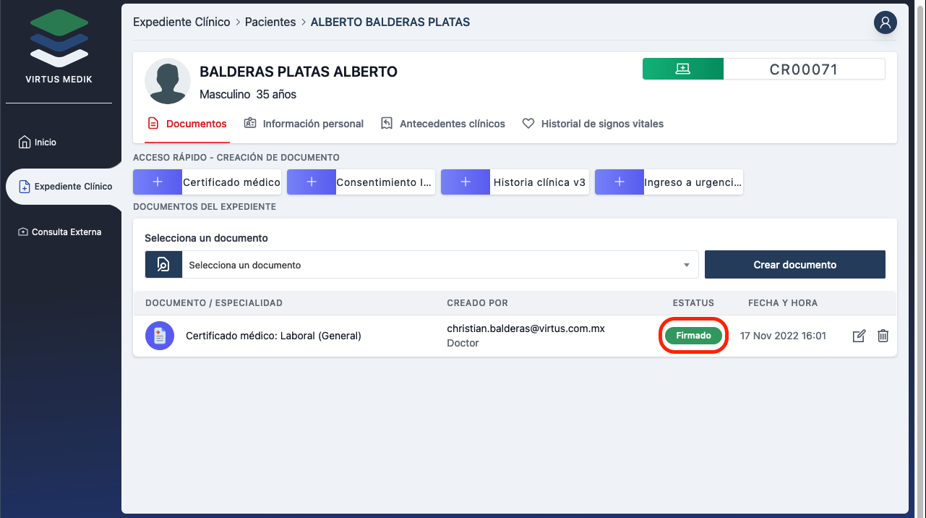
Task: Click plus icon for Certificado médico
Action: click(158, 182)
